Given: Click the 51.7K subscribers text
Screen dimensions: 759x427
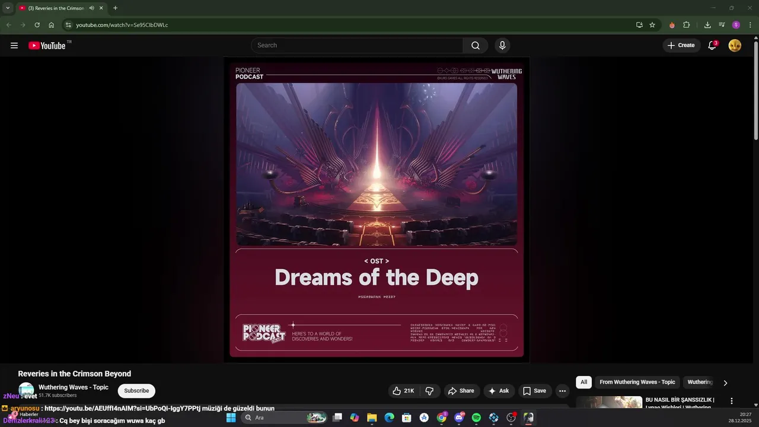Looking at the screenshot, I should [x=58, y=395].
